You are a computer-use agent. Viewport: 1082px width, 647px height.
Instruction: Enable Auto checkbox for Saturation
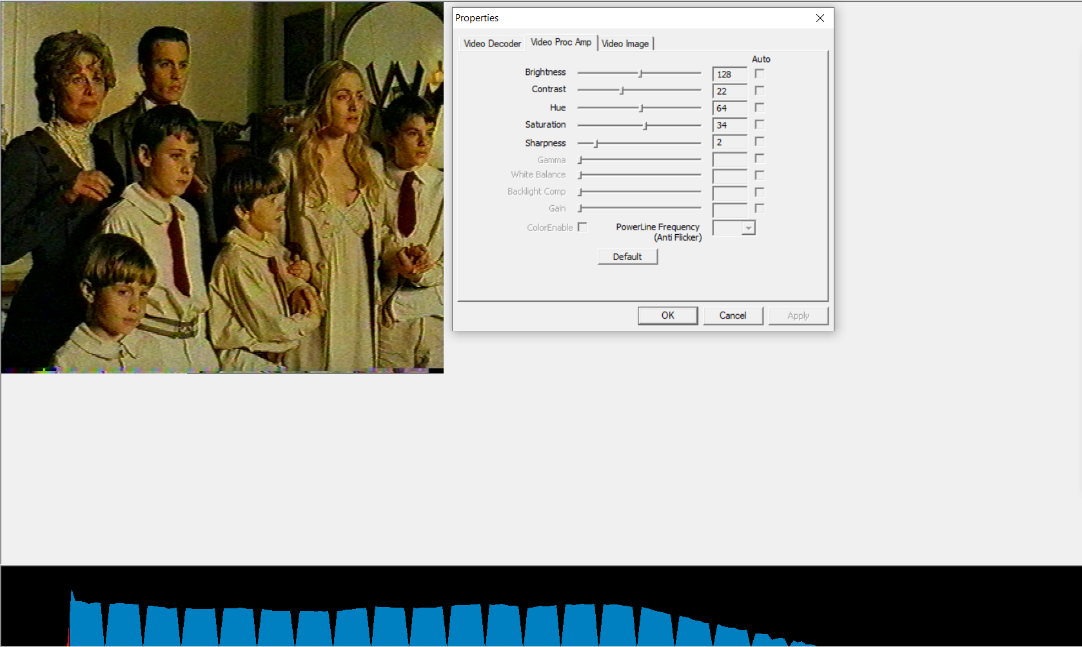(760, 124)
